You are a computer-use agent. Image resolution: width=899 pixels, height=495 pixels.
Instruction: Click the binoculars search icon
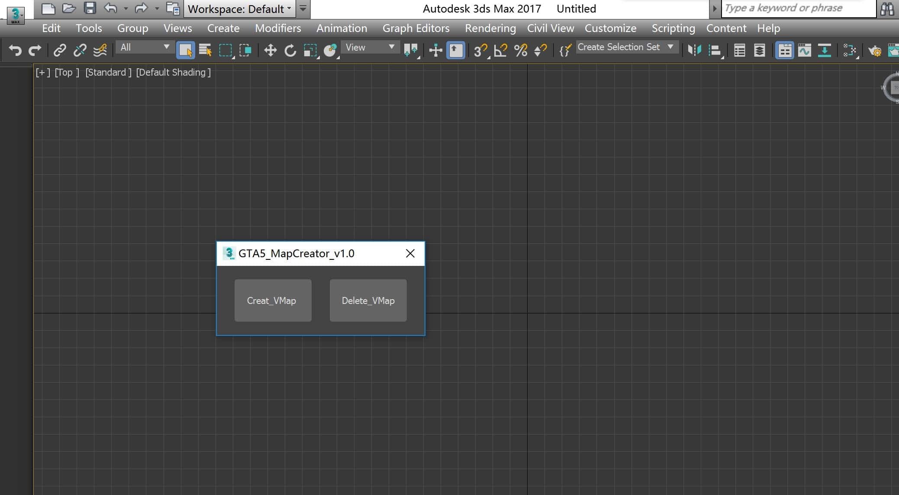pyautogui.click(x=887, y=9)
